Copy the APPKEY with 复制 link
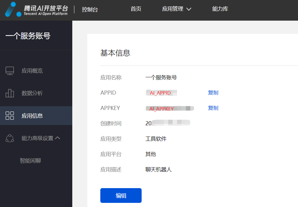 point(213,108)
